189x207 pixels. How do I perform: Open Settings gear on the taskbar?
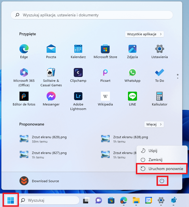tap(161, 200)
